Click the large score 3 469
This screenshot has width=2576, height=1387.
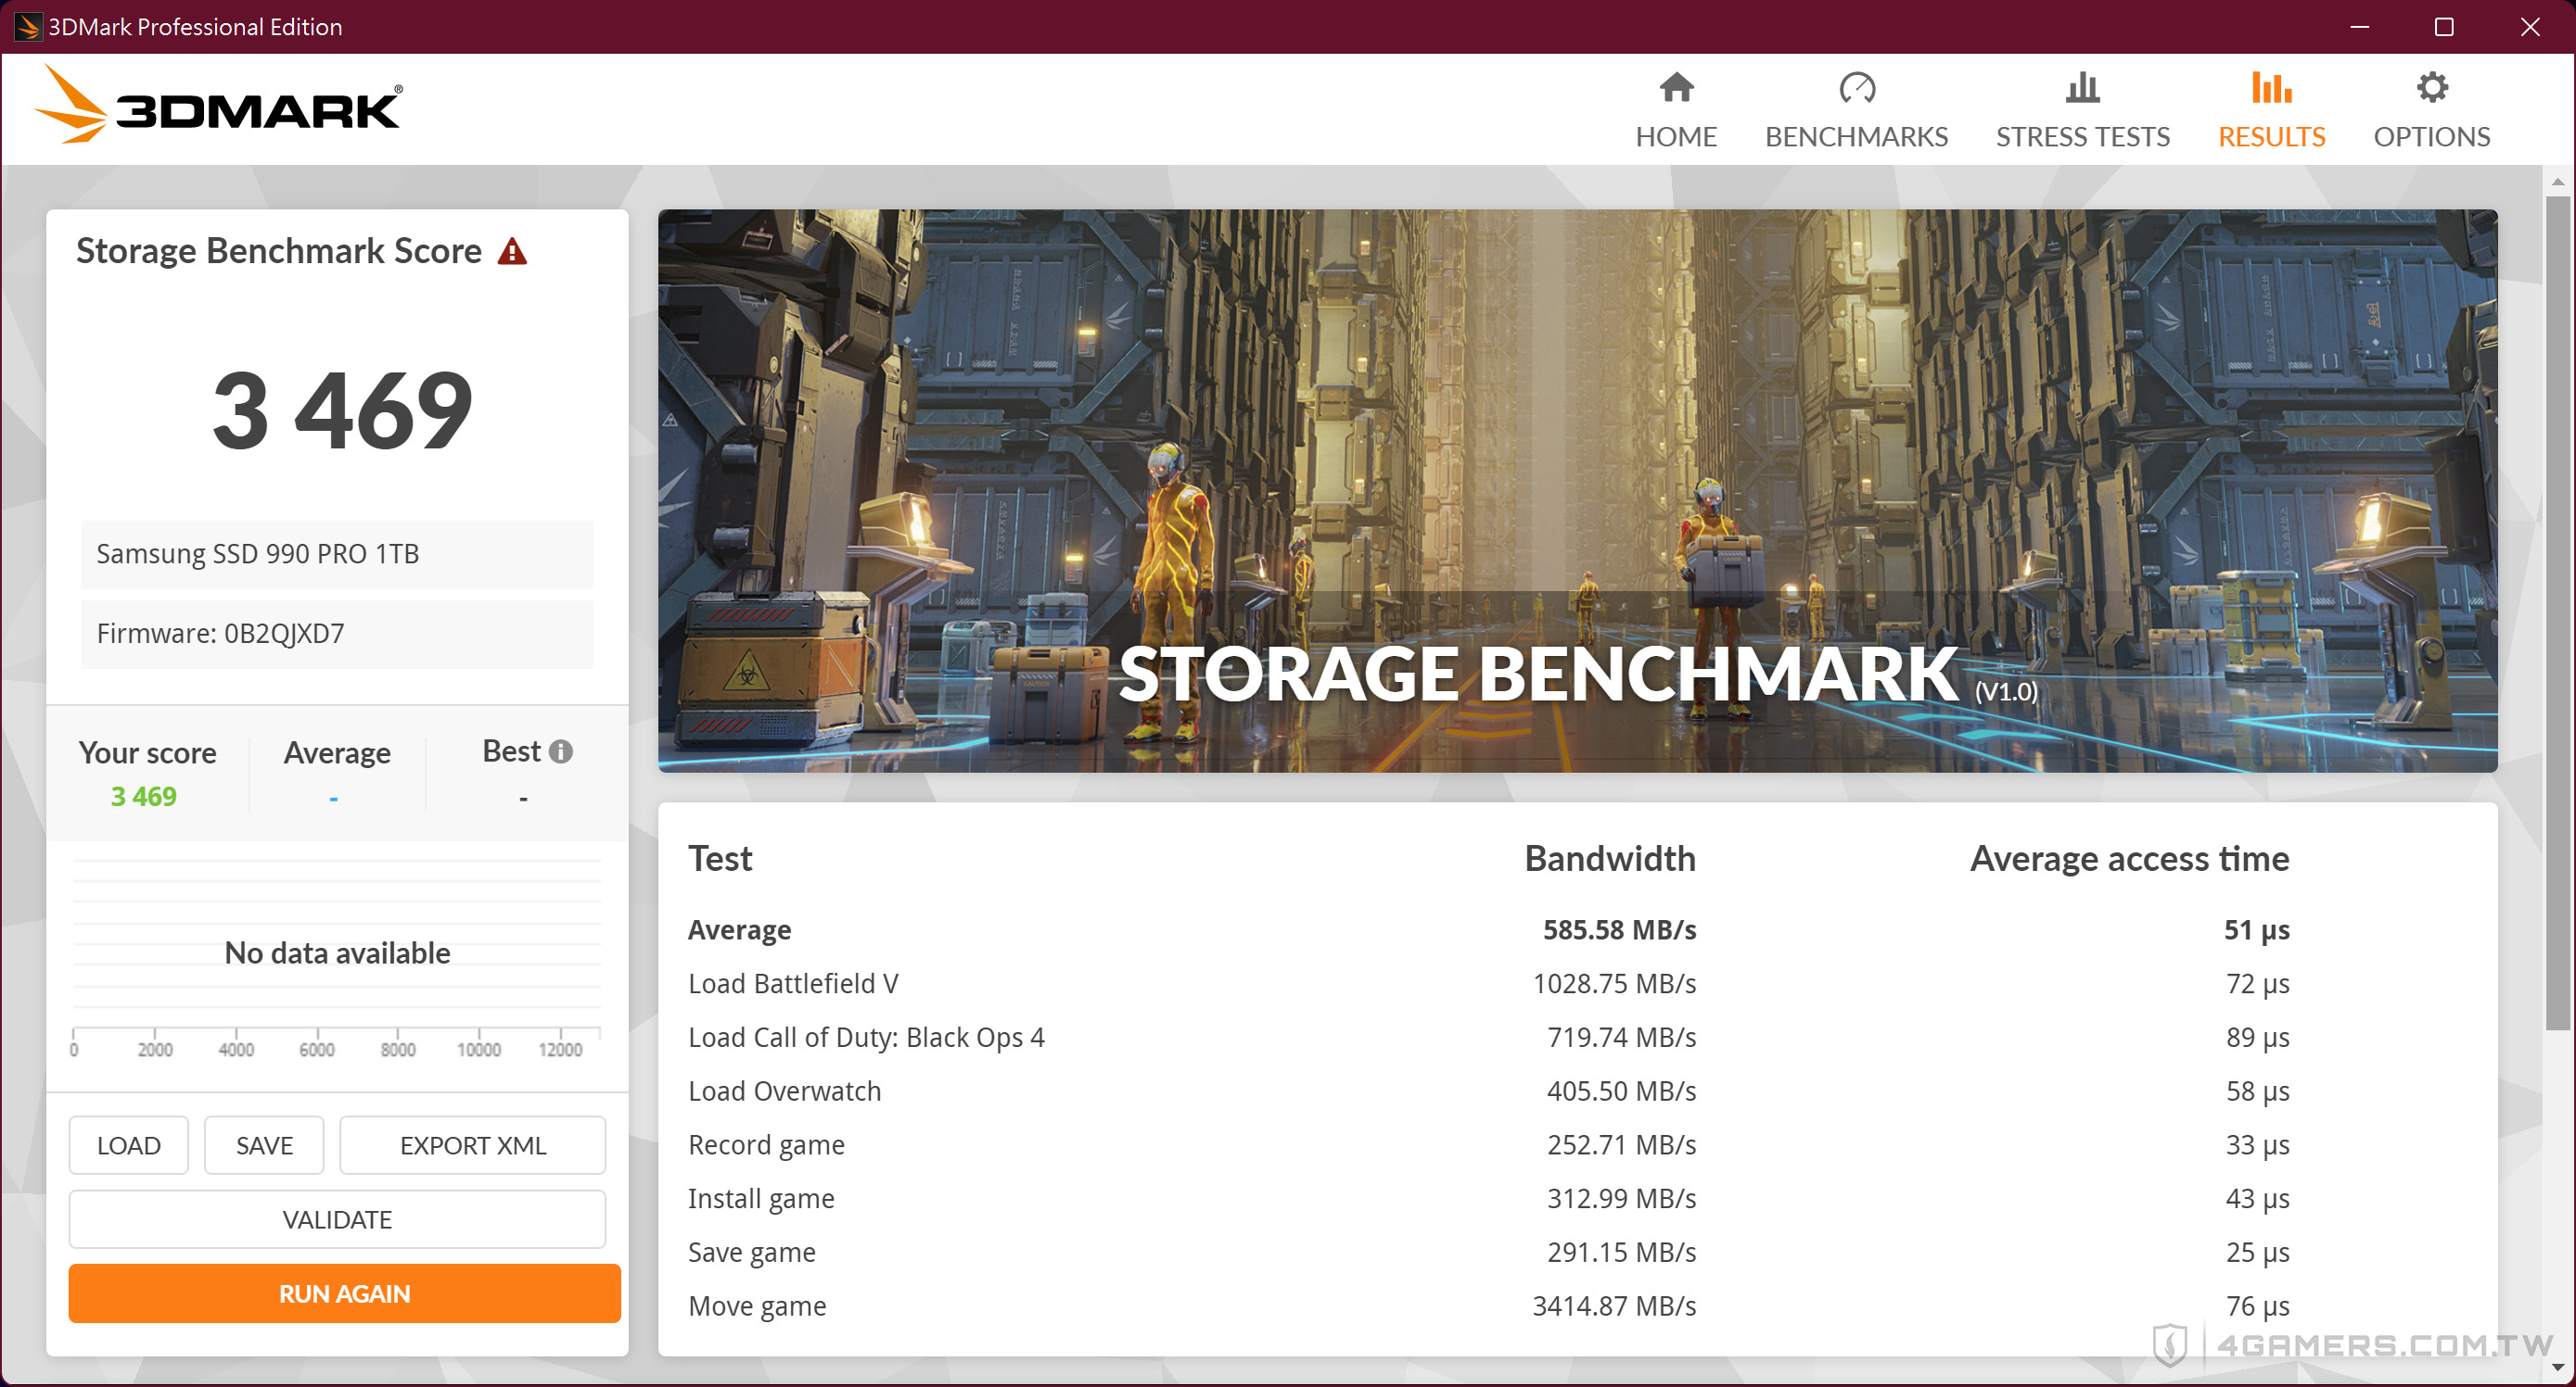342,410
